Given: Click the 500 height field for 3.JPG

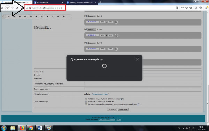Looking at the screenshot, I should pos(110,22).
